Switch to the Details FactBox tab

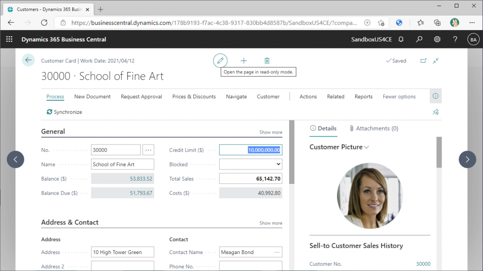point(324,128)
